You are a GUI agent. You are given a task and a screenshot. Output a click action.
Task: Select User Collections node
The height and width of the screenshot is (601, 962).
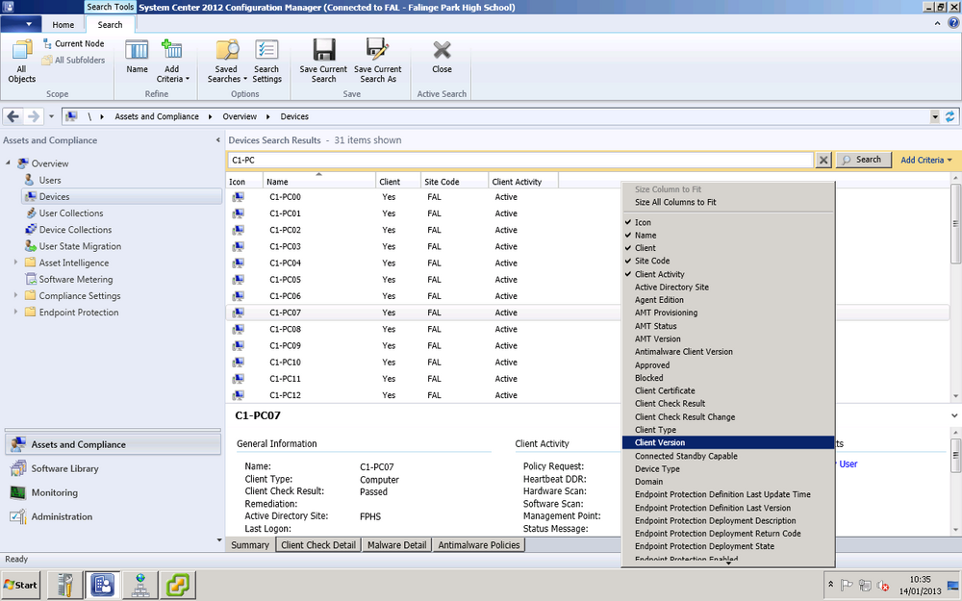pos(70,213)
